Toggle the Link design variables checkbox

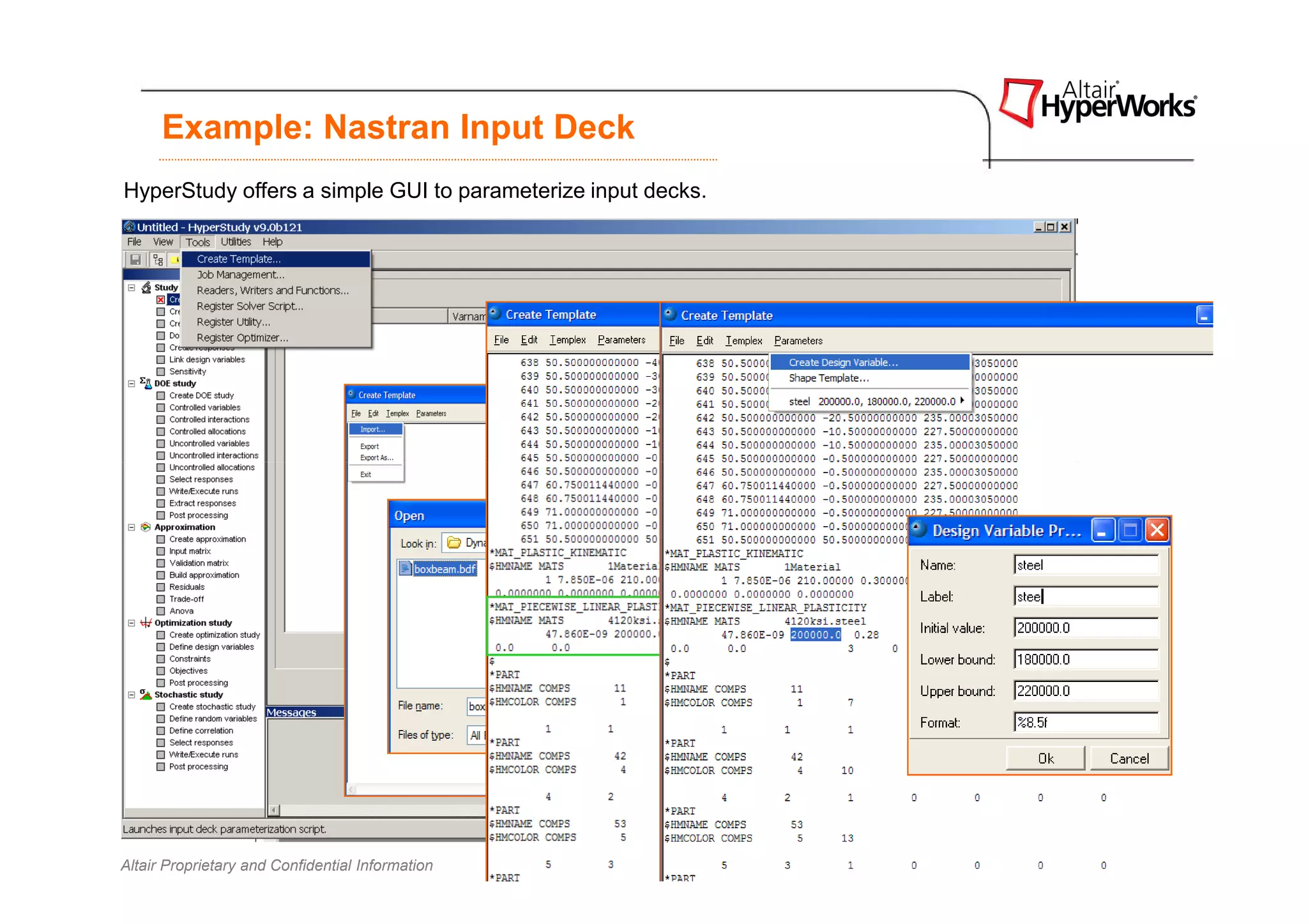click(x=161, y=360)
